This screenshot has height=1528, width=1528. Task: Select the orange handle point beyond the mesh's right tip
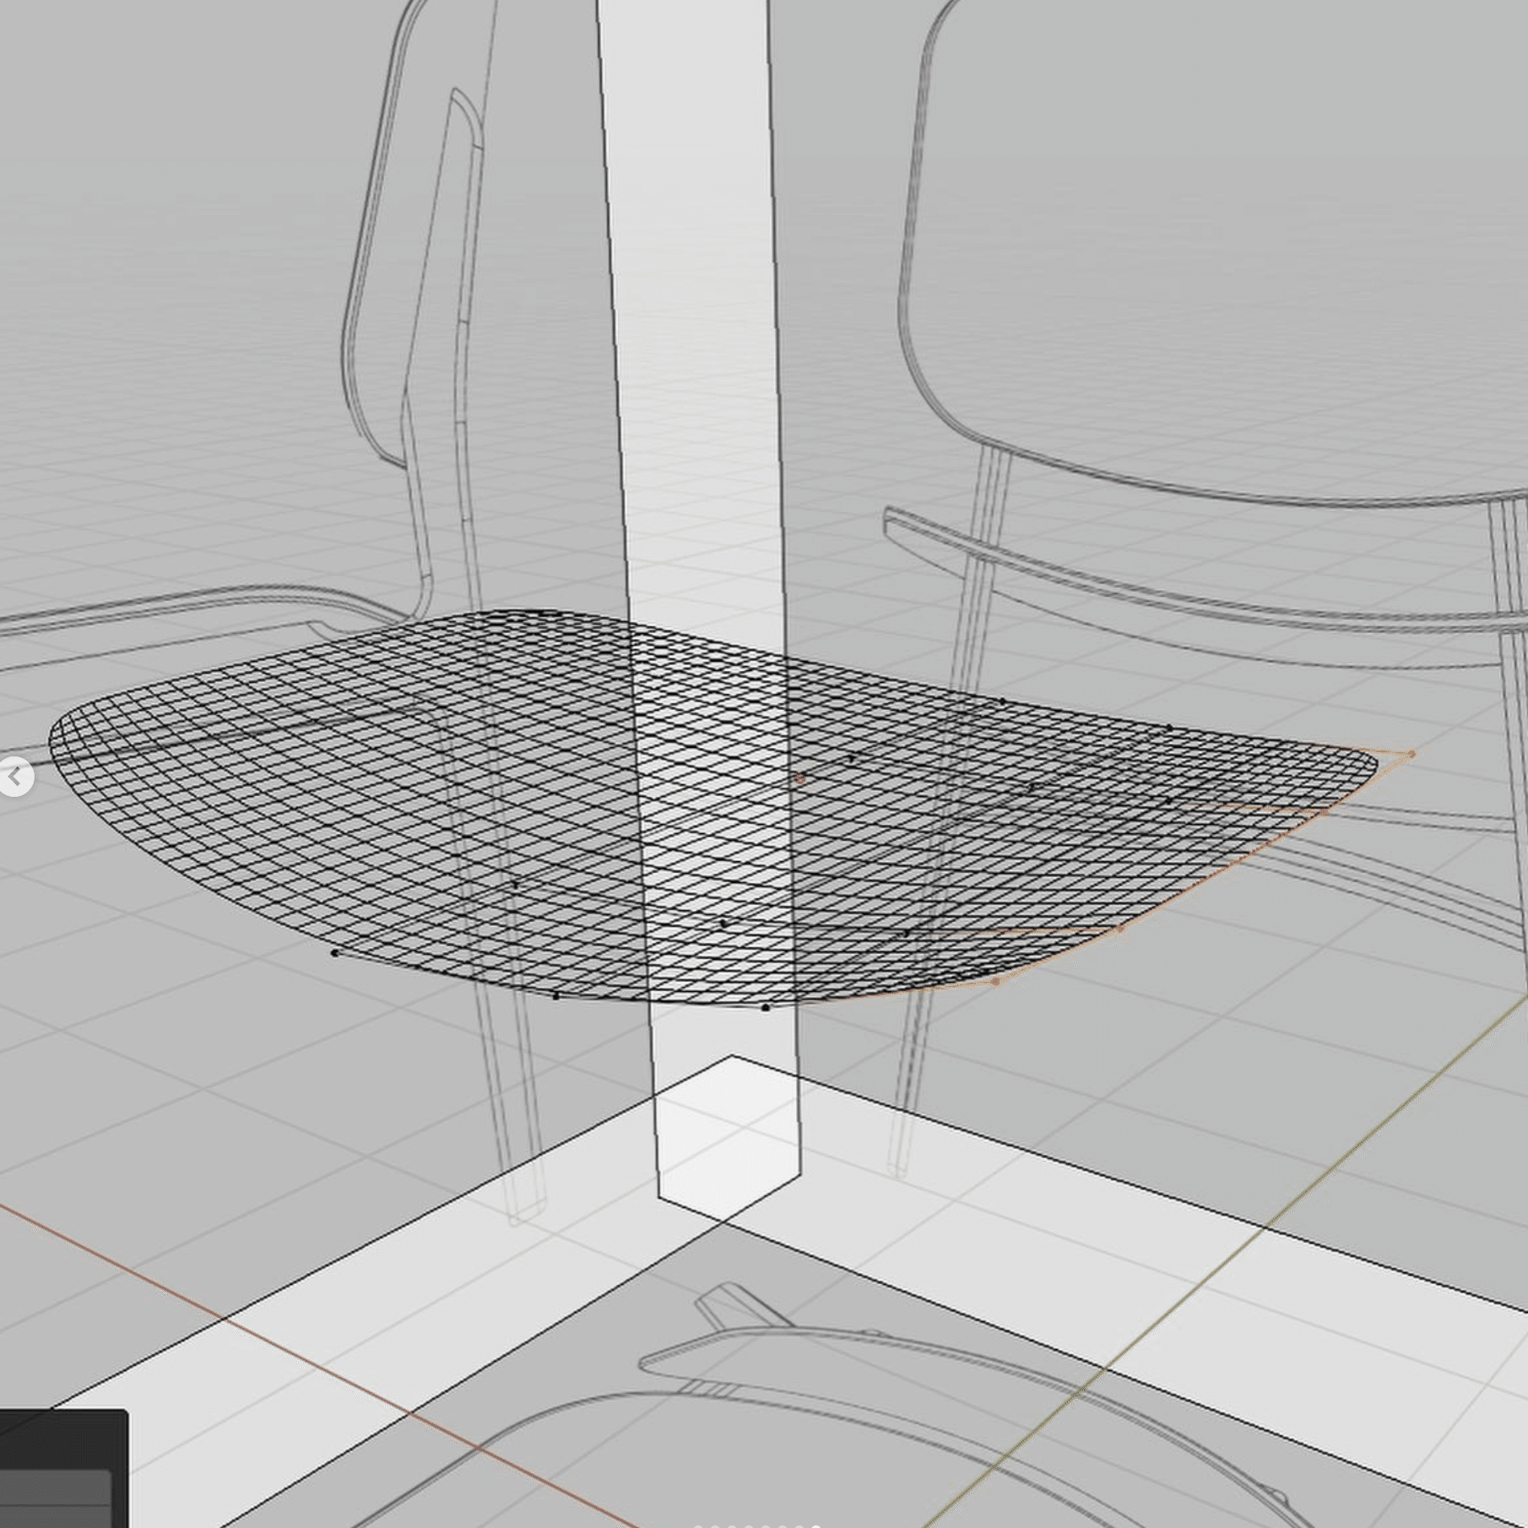click(x=1412, y=754)
